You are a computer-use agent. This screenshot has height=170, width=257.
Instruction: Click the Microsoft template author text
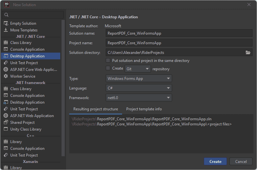point(113,26)
